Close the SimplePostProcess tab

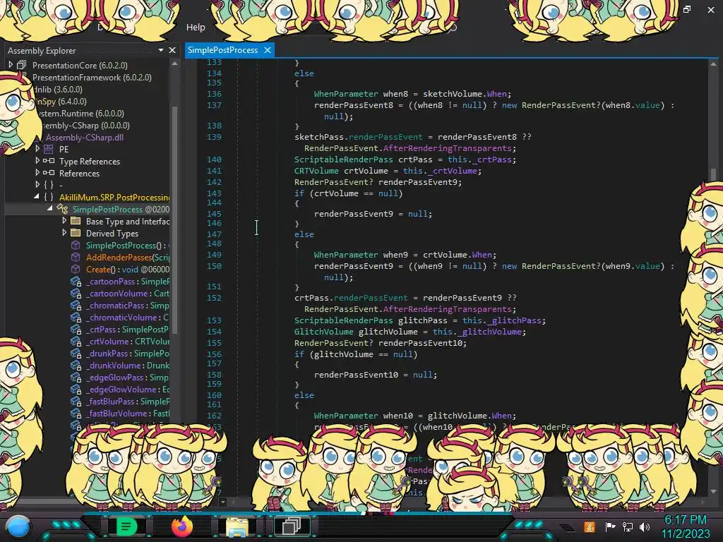pos(268,50)
